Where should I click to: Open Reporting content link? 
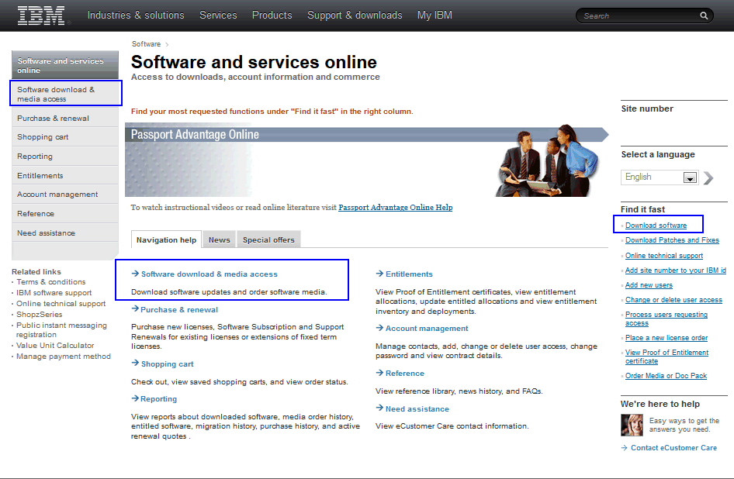(159, 399)
